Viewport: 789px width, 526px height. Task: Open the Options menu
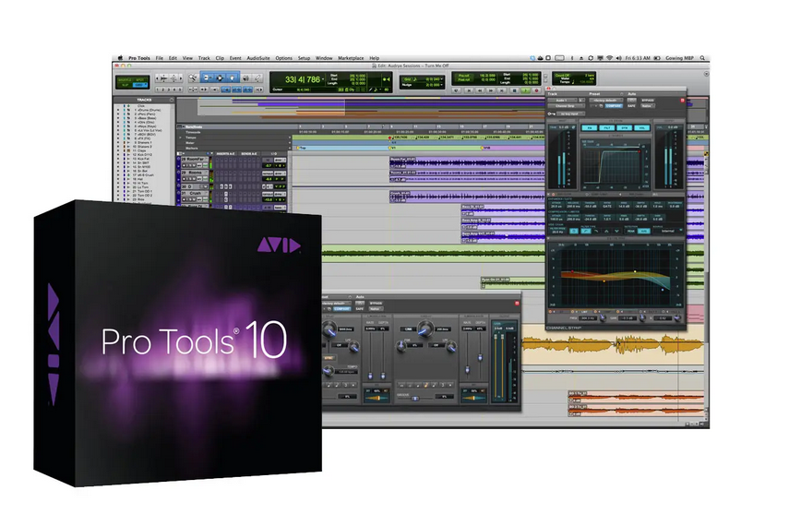point(284,58)
